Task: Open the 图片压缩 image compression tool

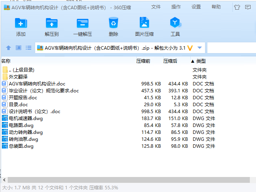Action: 144,22
